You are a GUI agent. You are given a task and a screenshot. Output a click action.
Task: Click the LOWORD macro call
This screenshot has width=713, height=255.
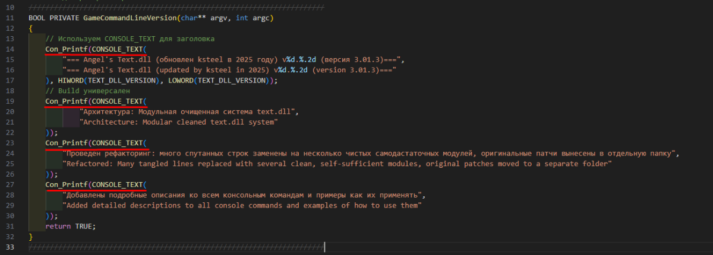177,81
